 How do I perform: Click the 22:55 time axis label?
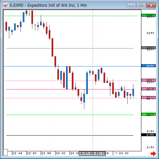[x=46, y=153]
